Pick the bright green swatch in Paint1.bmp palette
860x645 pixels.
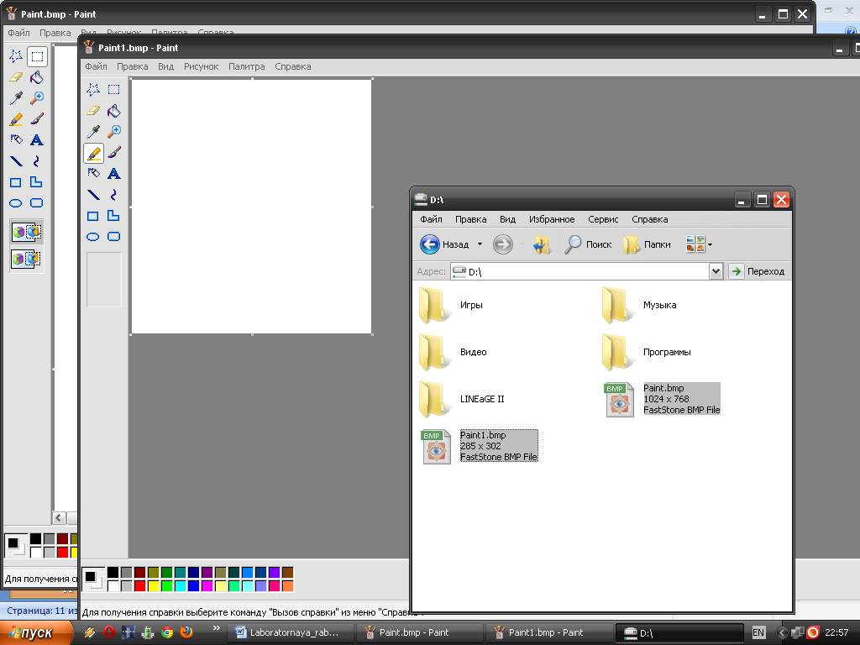pyautogui.click(x=167, y=585)
